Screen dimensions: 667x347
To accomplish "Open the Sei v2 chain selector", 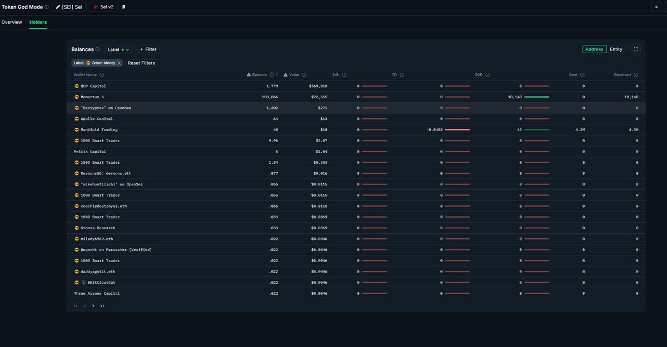I will [x=103, y=7].
